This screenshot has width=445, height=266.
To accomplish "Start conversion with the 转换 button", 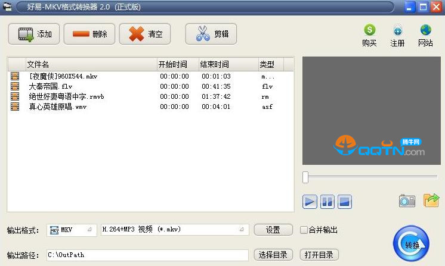I will 411,243.
